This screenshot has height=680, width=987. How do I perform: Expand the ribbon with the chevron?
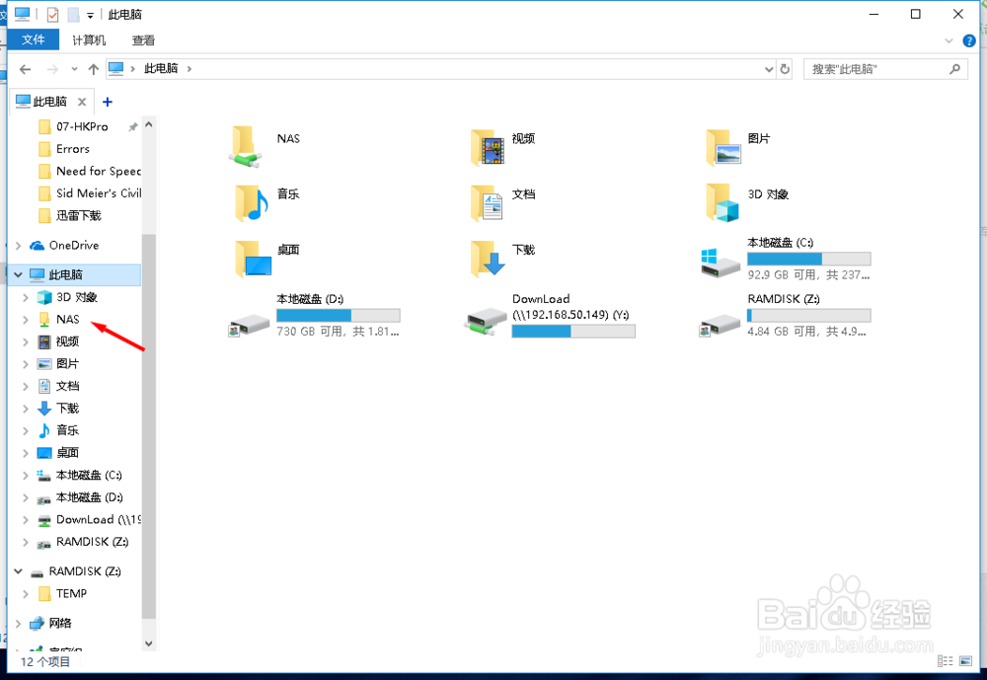949,40
